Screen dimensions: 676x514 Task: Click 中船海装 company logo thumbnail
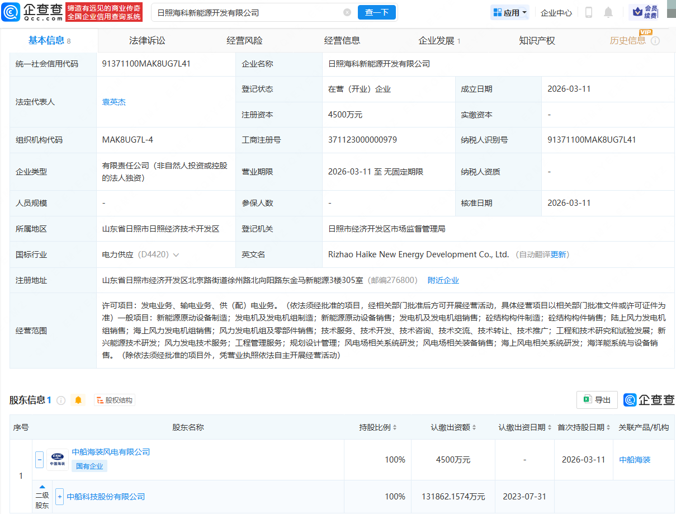coord(58,459)
